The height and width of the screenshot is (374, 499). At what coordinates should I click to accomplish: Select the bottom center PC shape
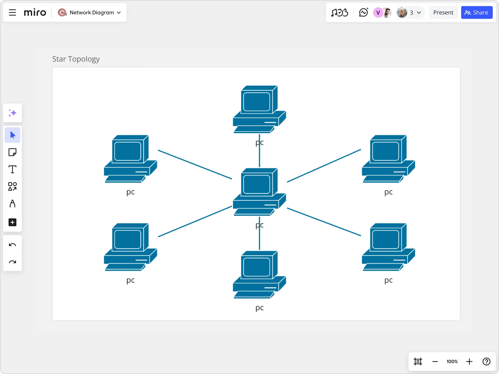pos(259,275)
